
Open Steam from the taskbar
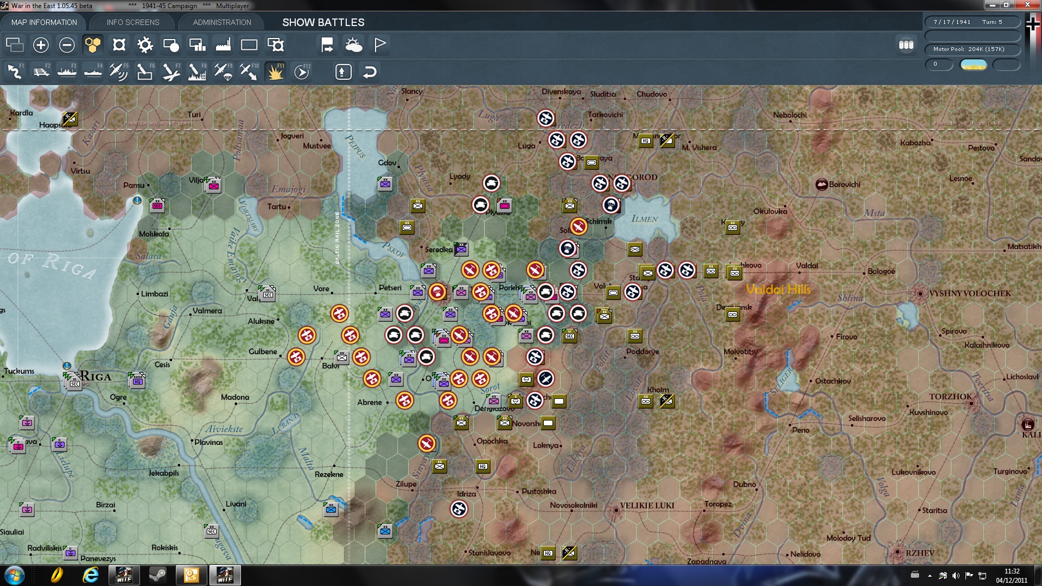(x=158, y=575)
